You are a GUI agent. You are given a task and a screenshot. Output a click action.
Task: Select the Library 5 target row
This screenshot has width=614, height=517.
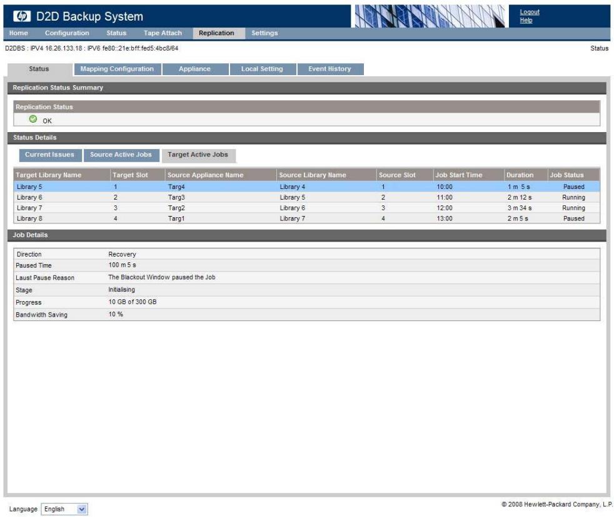[x=306, y=187]
